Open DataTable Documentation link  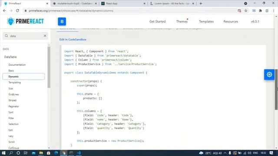point(17,65)
